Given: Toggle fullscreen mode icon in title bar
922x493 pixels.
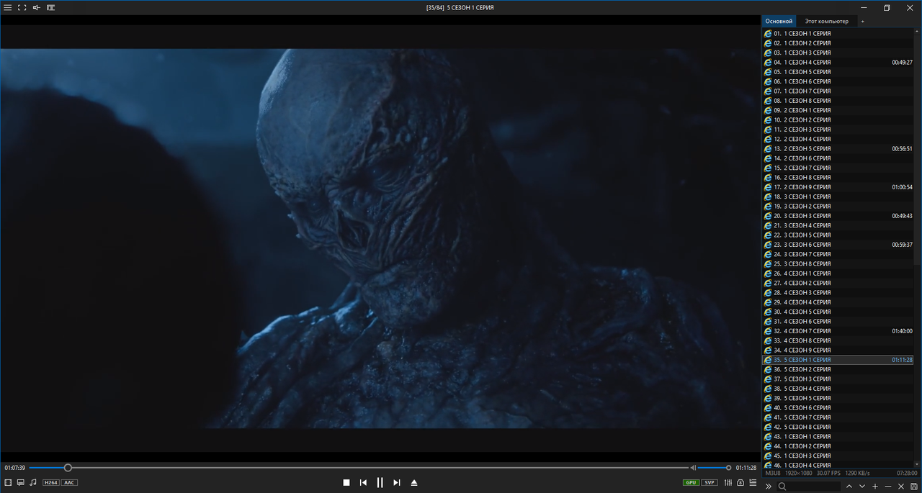Looking at the screenshot, I should click(x=22, y=7).
